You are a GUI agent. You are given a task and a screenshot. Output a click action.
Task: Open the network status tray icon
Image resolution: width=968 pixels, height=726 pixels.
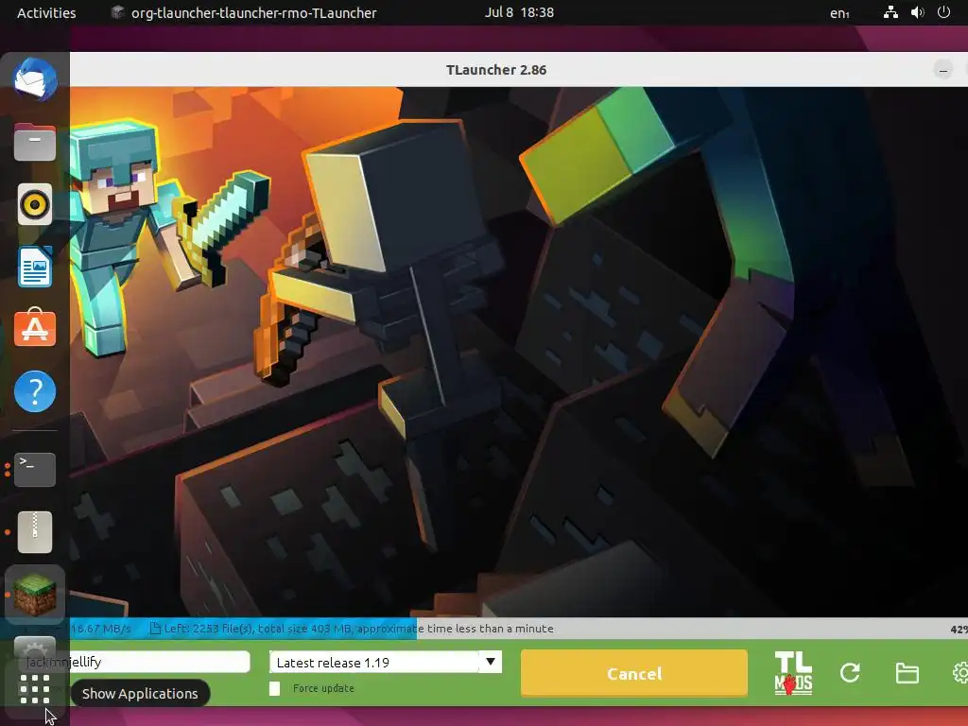(890, 12)
